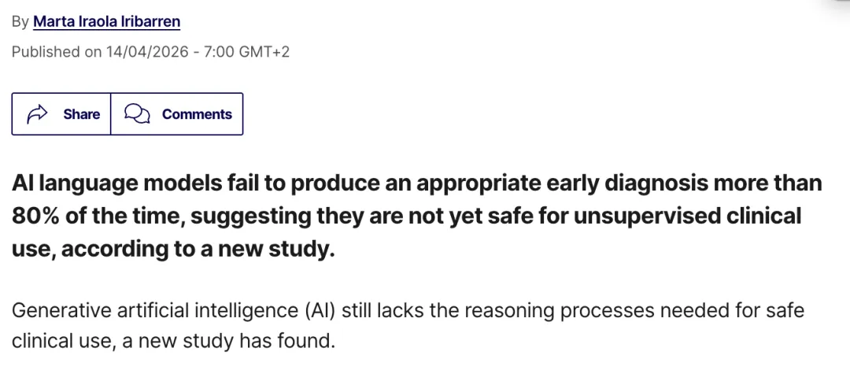
Task: Click the By label before the author name
Action: pos(20,22)
